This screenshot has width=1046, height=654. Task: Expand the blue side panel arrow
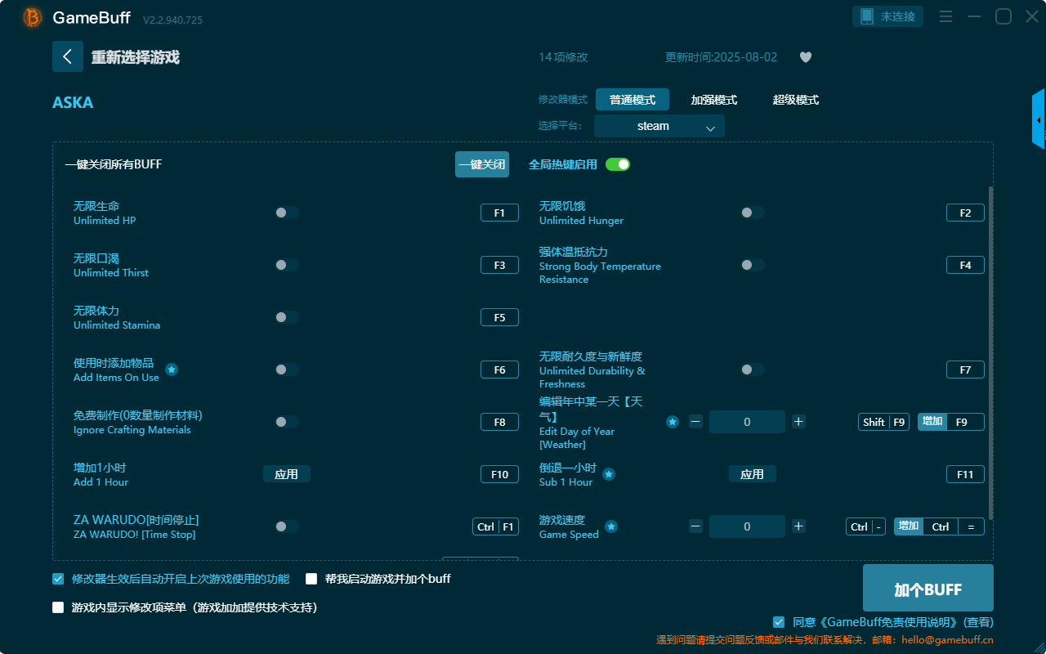[x=1039, y=119]
